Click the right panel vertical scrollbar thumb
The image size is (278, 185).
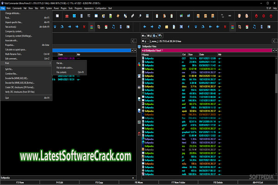276,83
